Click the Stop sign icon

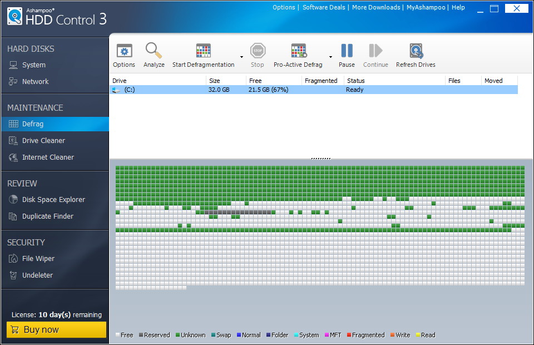coord(258,51)
